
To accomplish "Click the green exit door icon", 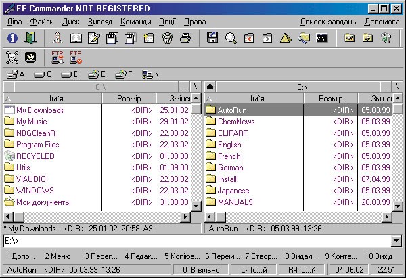I will [30, 38].
